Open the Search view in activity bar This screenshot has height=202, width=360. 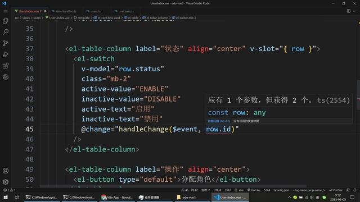click(x=6, y=32)
